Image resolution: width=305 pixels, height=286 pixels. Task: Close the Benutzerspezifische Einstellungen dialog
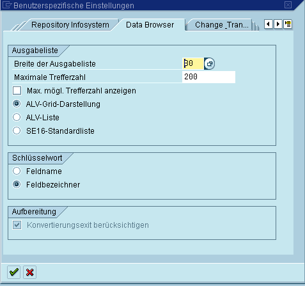pos(288,4)
